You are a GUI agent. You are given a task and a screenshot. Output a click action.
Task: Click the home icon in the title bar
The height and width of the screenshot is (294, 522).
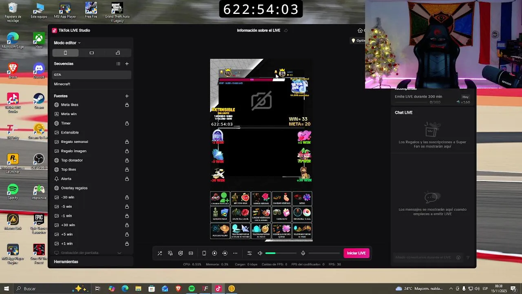tap(360, 31)
